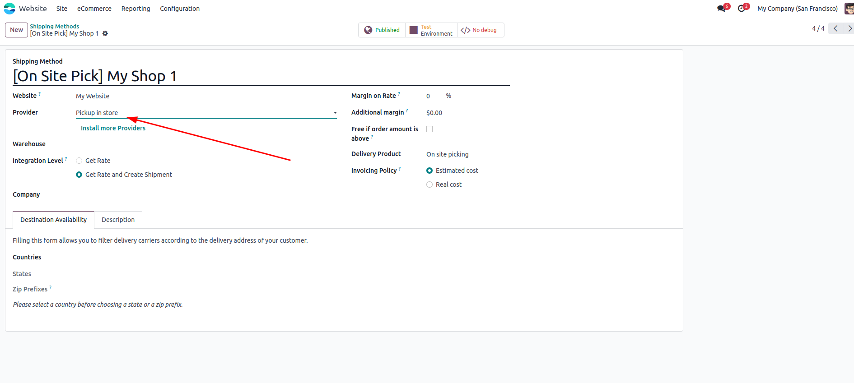Open the Configuration menu
The image size is (854, 383).
click(x=179, y=9)
